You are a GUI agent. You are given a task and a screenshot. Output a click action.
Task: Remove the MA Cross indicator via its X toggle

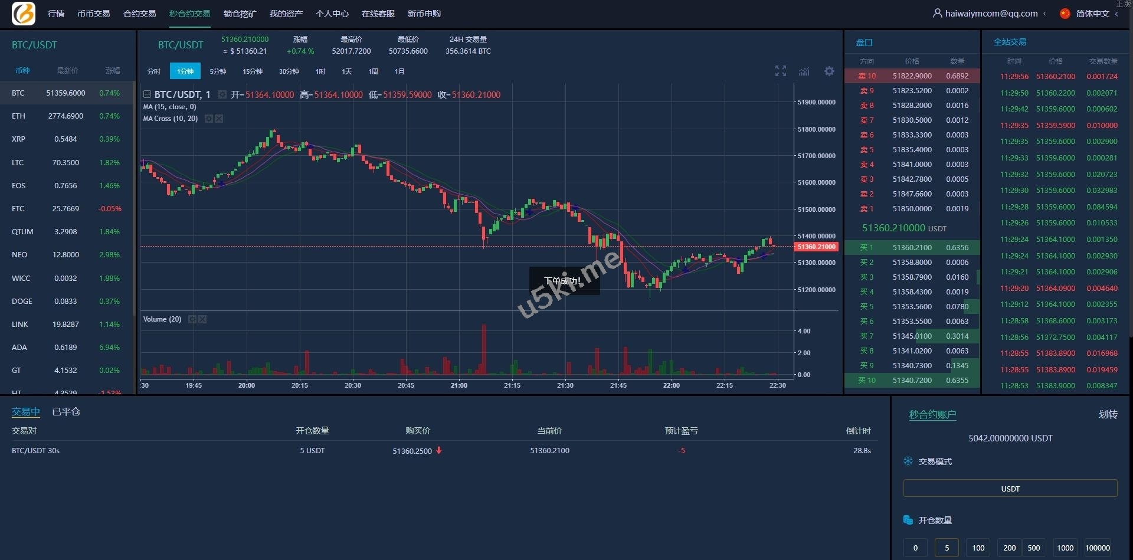click(219, 119)
